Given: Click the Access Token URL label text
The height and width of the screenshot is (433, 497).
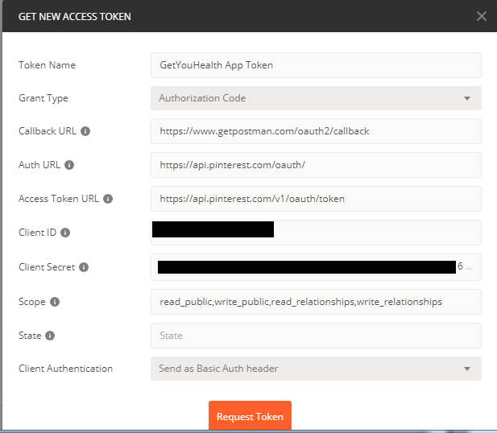Looking at the screenshot, I should [x=59, y=199].
